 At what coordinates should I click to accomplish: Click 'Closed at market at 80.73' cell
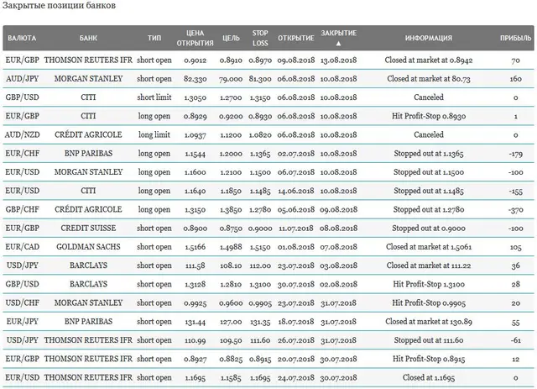(429, 79)
